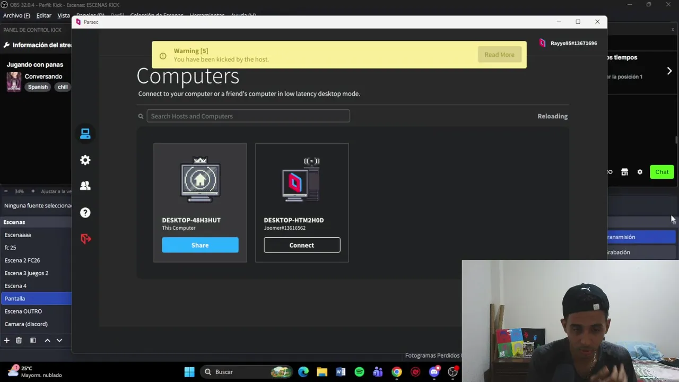Viewport: 679px width, 382px height.
Task: Click the OBS right panel scrollbar
Action: [676, 140]
